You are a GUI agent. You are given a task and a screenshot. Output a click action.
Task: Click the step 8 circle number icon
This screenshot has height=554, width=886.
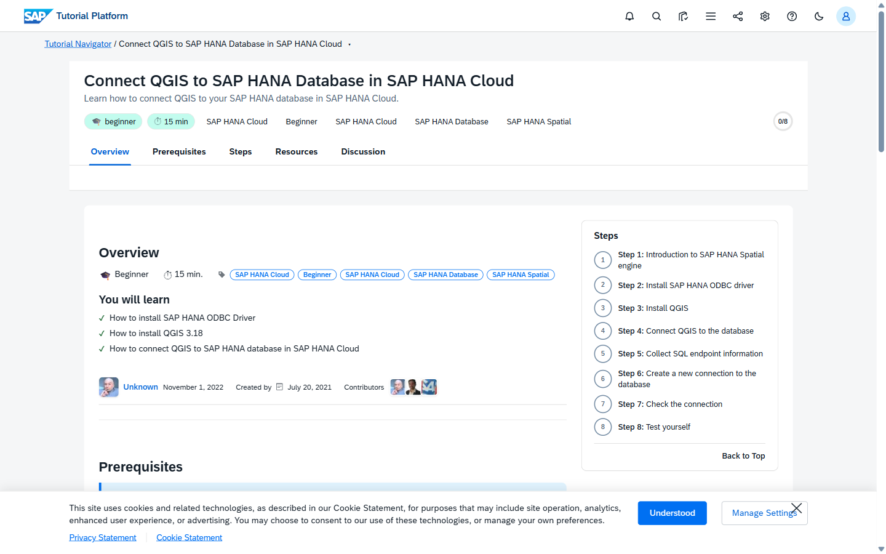(603, 427)
